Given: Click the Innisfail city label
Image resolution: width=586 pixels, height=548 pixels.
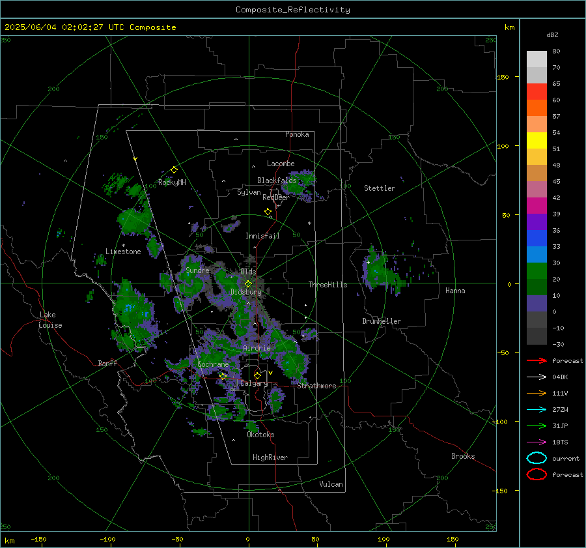Looking at the screenshot, I should [262, 236].
